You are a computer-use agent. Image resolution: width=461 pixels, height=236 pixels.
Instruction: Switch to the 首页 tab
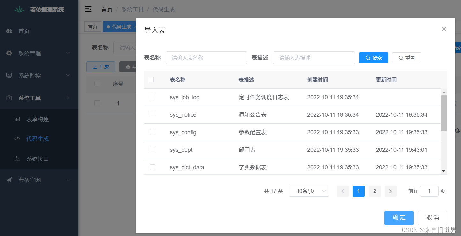pos(92,26)
